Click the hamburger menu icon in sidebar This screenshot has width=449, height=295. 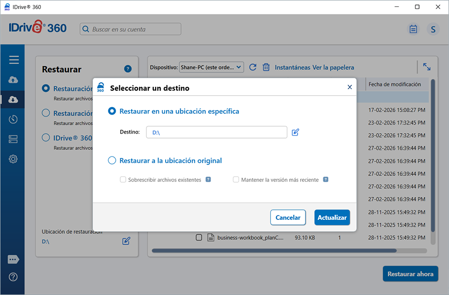pyautogui.click(x=13, y=60)
